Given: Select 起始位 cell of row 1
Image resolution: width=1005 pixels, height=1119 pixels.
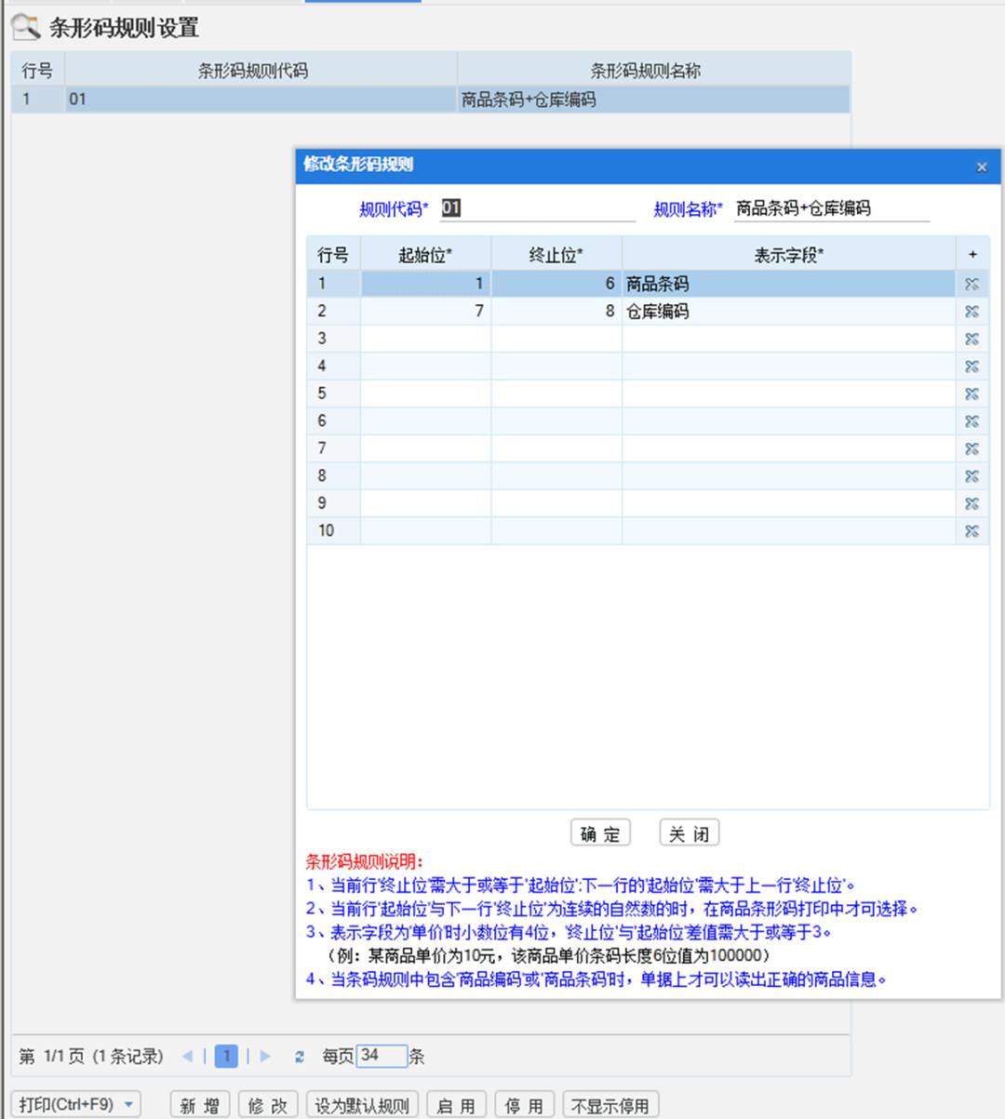Looking at the screenshot, I should pos(426,284).
